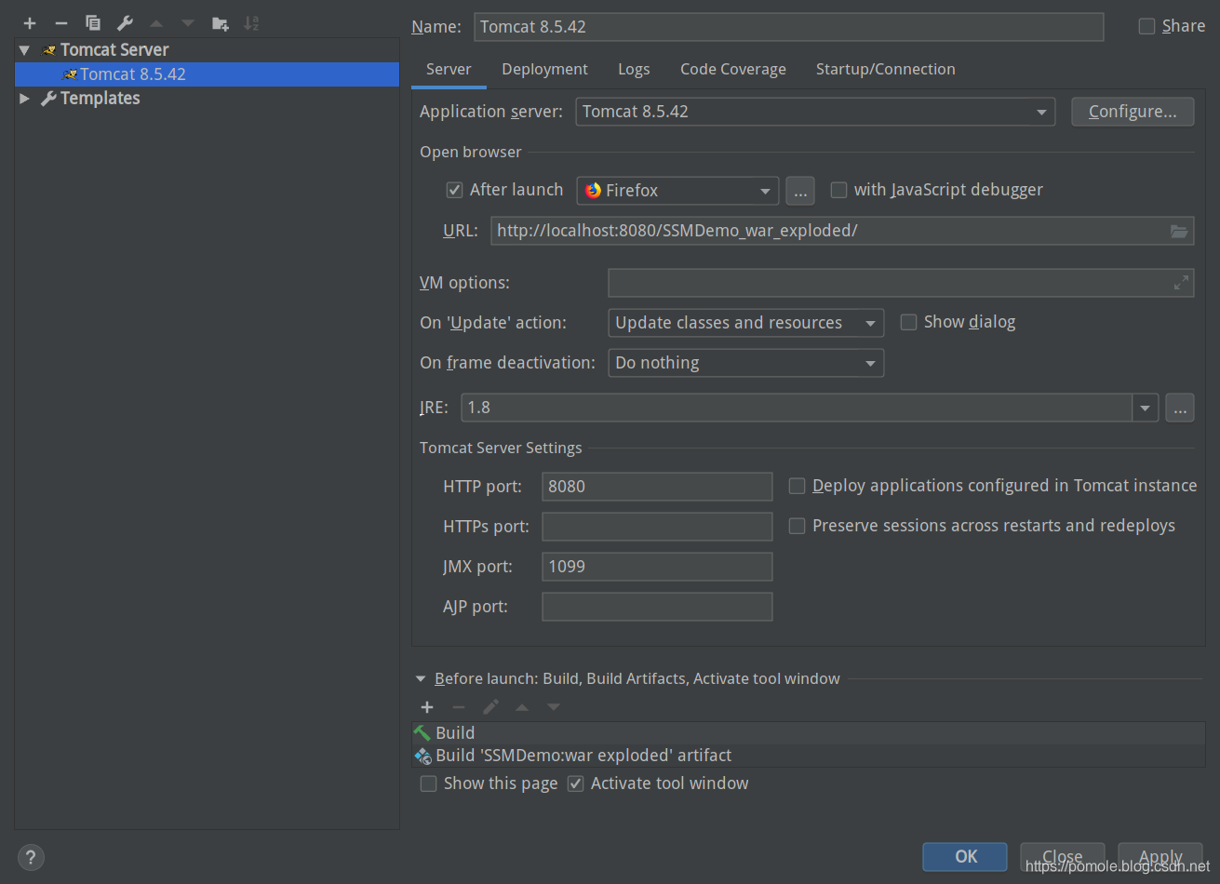Collapse the Tomcat Server tree node

[x=24, y=50]
